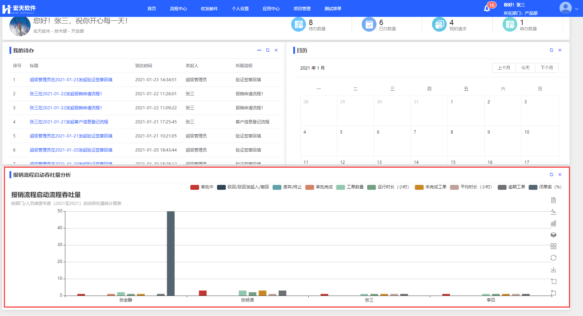Open chart data view icon

point(553,200)
